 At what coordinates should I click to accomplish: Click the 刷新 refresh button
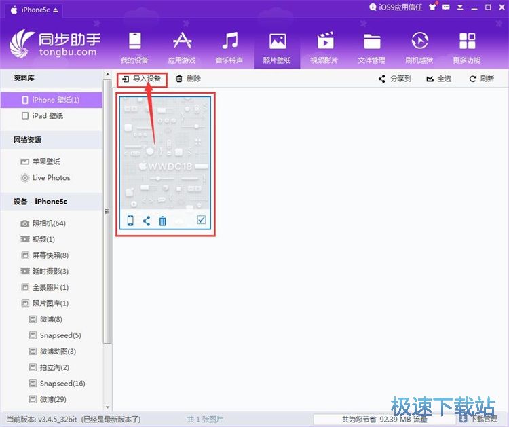click(x=482, y=79)
